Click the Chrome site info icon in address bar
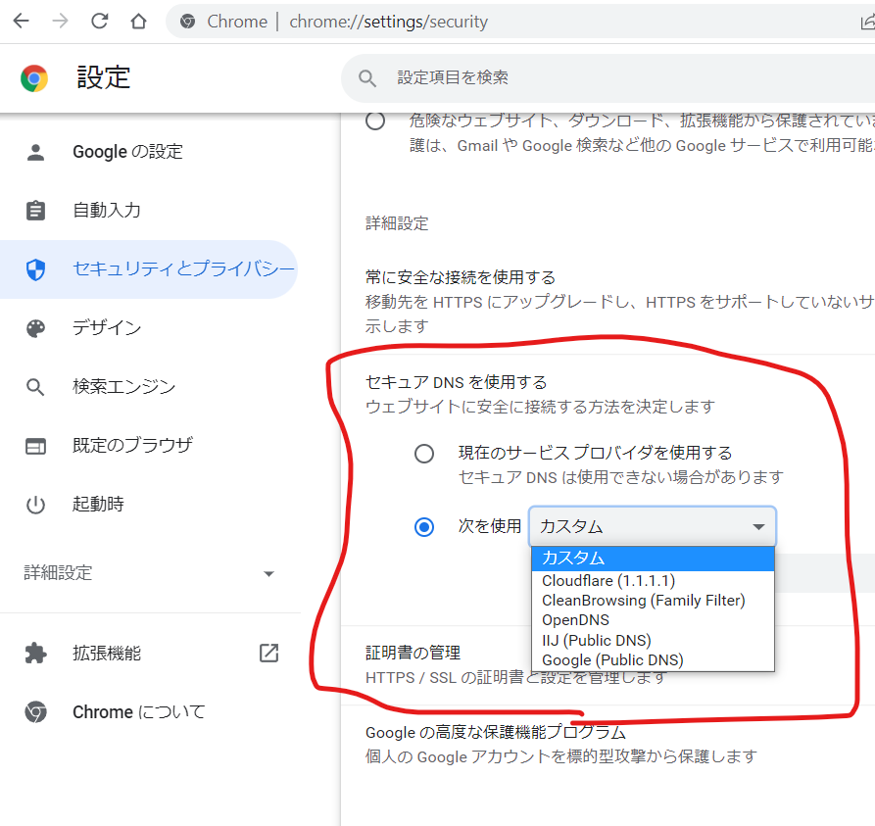The image size is (875, 826). [x=187, y=22]
